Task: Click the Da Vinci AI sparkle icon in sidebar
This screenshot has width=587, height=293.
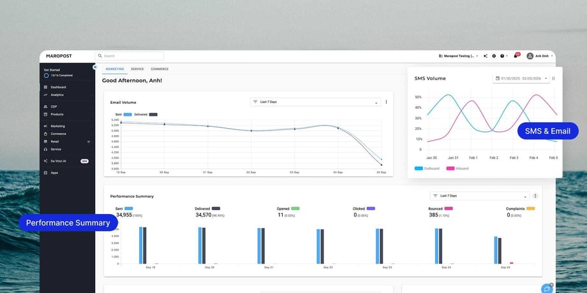Action: (46, 161)
